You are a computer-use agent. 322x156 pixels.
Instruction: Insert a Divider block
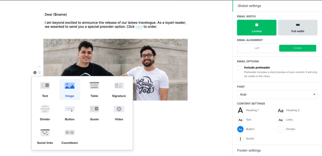(45, 113)
